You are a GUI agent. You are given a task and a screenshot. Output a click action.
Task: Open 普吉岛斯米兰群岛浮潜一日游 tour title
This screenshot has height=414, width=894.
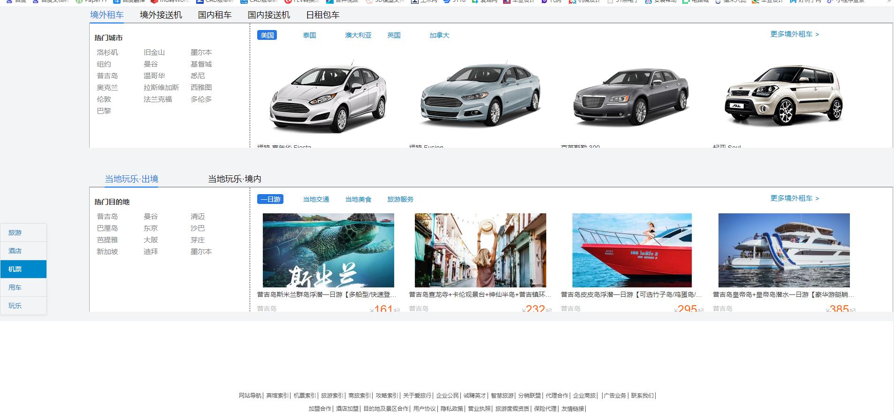tap(327, 294)
